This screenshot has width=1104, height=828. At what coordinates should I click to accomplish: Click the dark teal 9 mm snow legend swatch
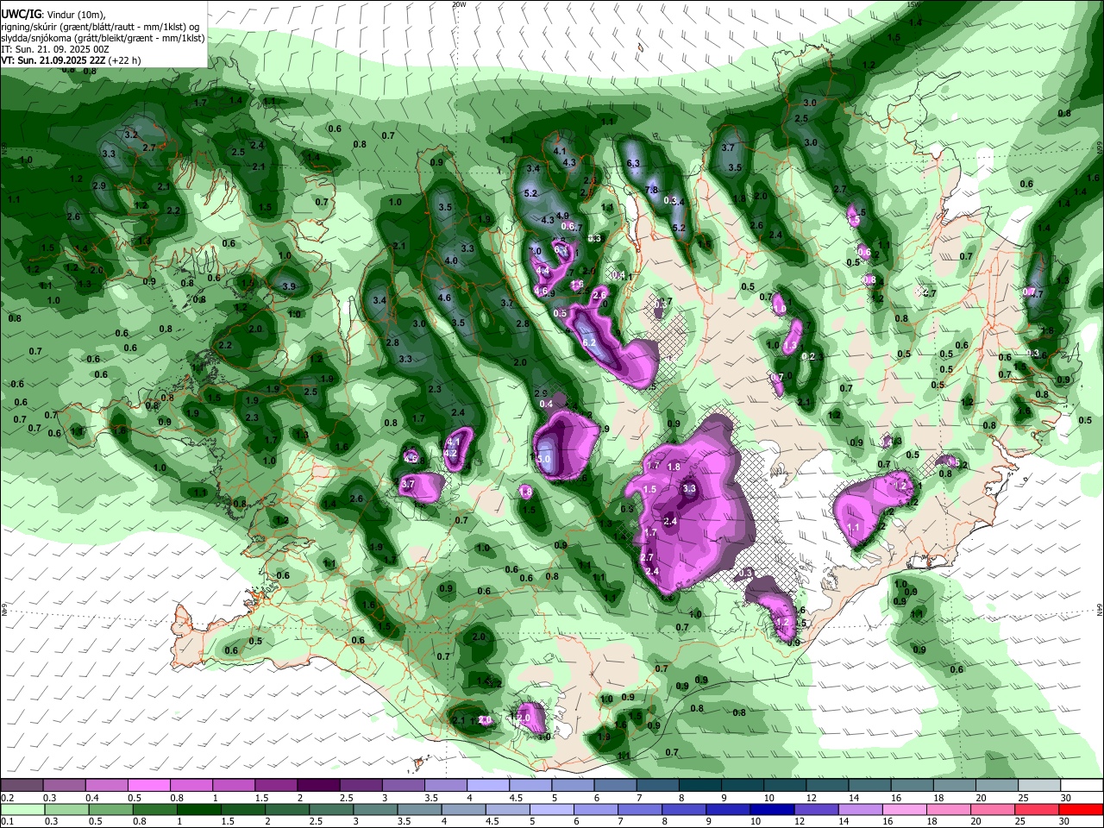coord(742,785)
